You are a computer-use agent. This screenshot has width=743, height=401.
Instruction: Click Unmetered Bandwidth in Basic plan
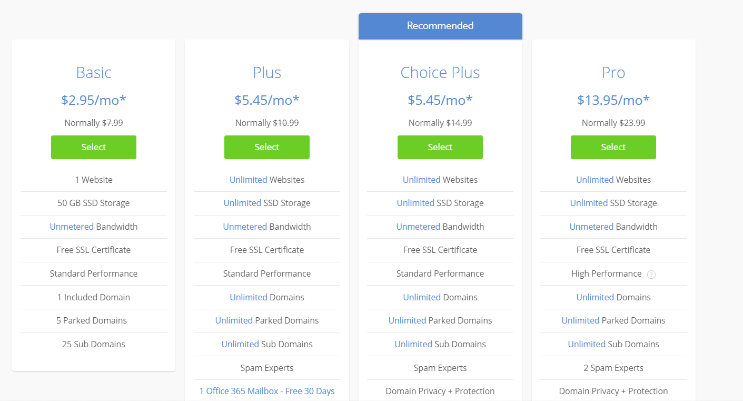pos(94,227)
